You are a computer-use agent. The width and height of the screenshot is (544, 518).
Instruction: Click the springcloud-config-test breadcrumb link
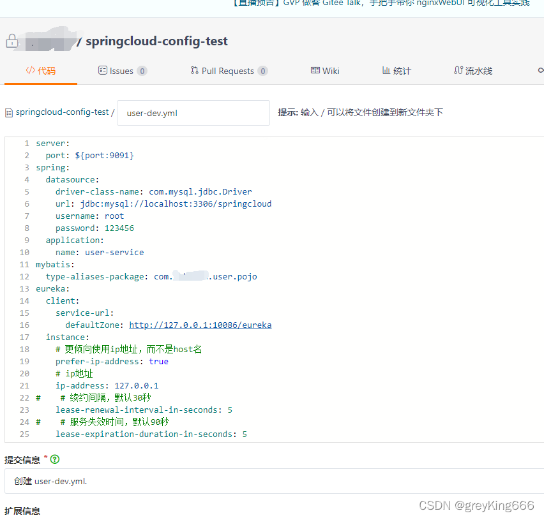[62, 112]
